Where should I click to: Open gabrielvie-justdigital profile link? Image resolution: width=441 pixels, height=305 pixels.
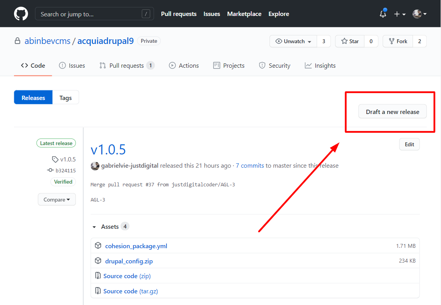[129, 166]
